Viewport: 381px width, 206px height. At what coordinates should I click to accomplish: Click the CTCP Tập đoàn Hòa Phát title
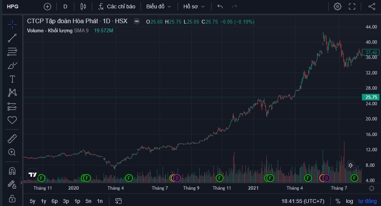pos(62,21)
